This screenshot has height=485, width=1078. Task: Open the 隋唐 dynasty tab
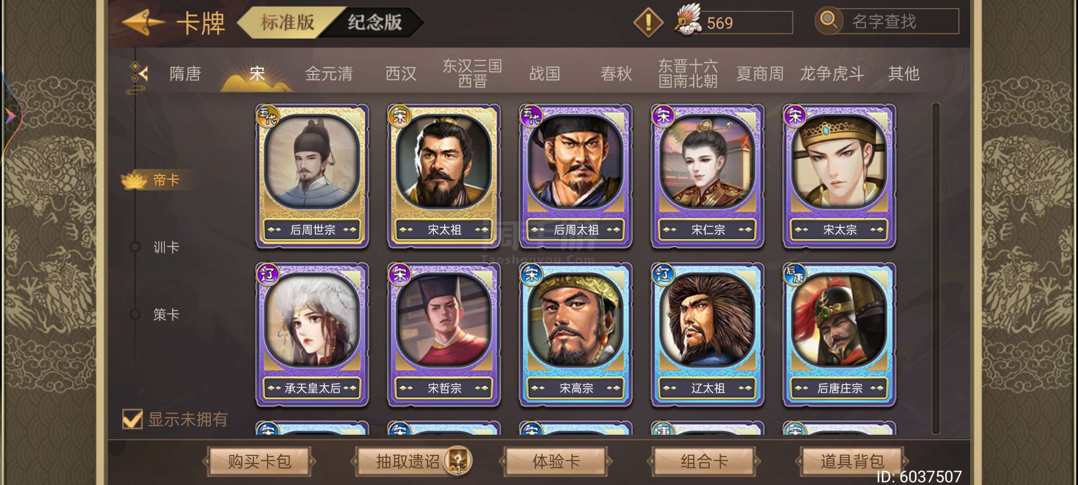(x=185, y=74)
